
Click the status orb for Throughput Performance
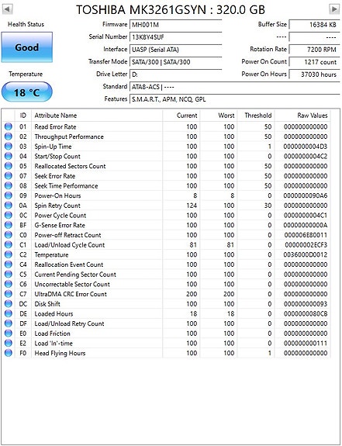tap(9, 137)
